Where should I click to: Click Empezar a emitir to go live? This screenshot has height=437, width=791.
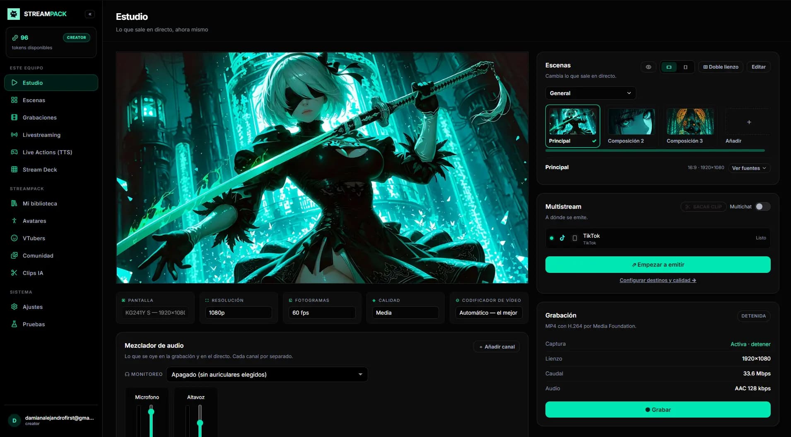point(658,265)
